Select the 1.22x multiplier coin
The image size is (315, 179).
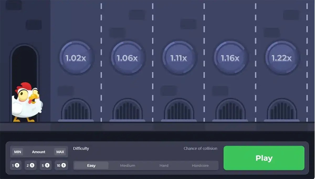(282, 58)
